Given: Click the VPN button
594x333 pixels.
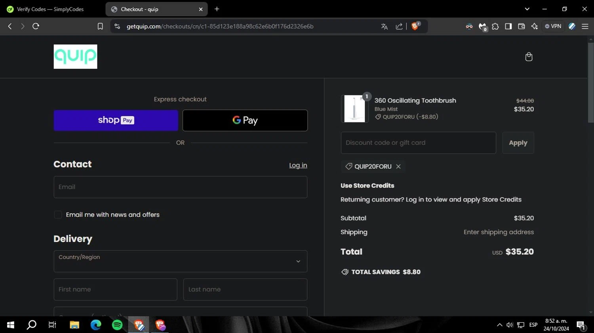Looking at the screenshot, I should coord(553,26).
